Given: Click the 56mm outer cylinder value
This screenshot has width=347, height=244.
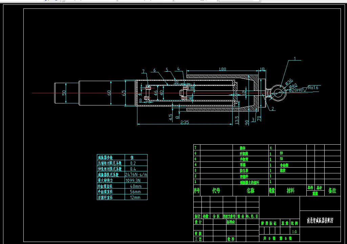Looking at the screenshot, I should click(135, 192).
